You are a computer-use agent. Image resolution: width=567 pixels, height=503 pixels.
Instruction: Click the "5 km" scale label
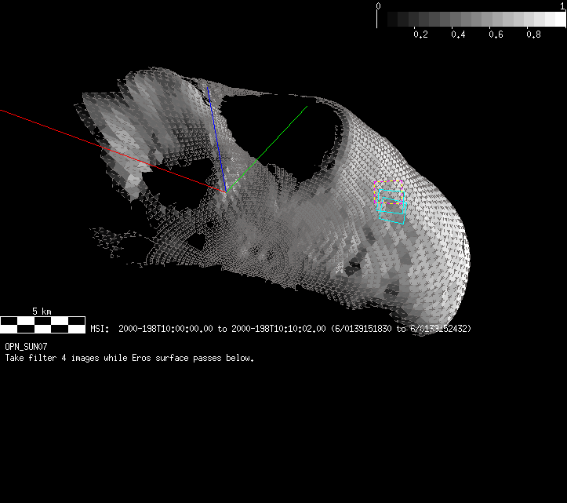pos(42,312)
